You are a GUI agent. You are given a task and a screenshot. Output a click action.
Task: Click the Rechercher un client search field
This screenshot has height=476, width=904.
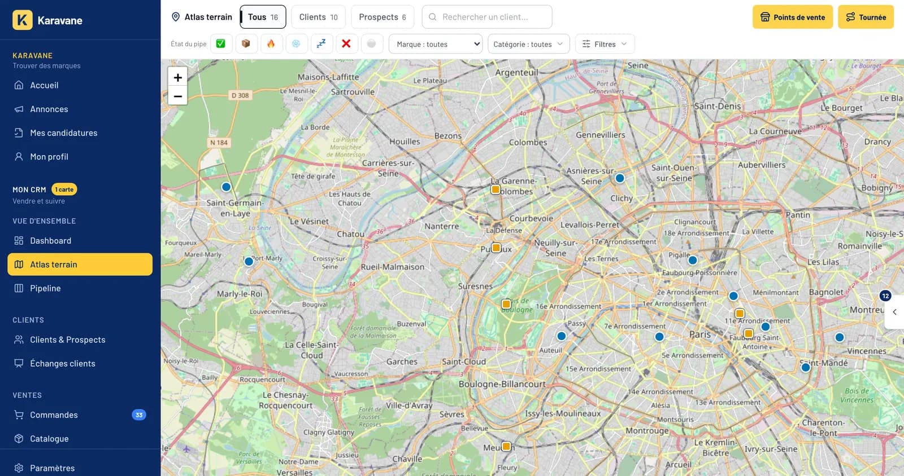[487, 17]
